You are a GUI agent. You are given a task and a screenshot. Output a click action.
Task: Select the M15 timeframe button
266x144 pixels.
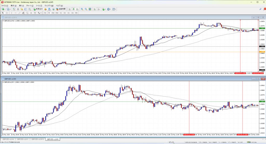click(x=53, y=13)
